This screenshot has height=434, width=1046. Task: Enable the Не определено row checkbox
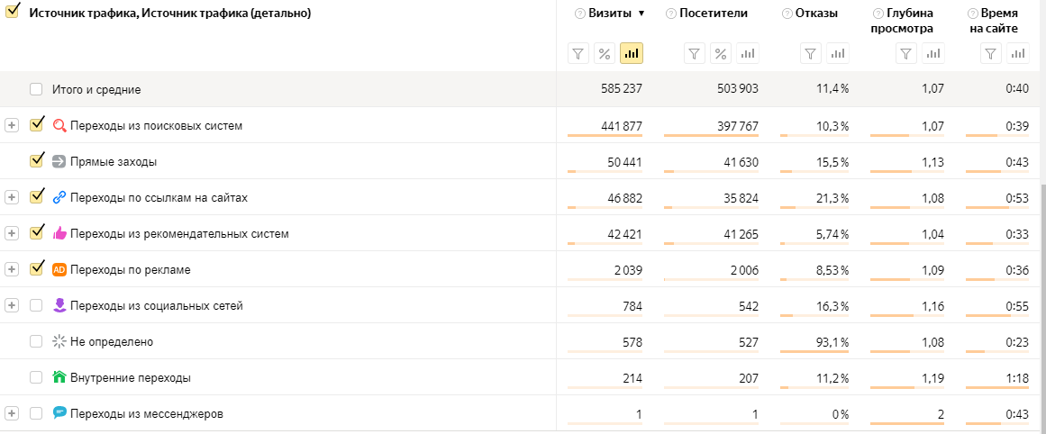pyautogui.click(x=36, y=341)
